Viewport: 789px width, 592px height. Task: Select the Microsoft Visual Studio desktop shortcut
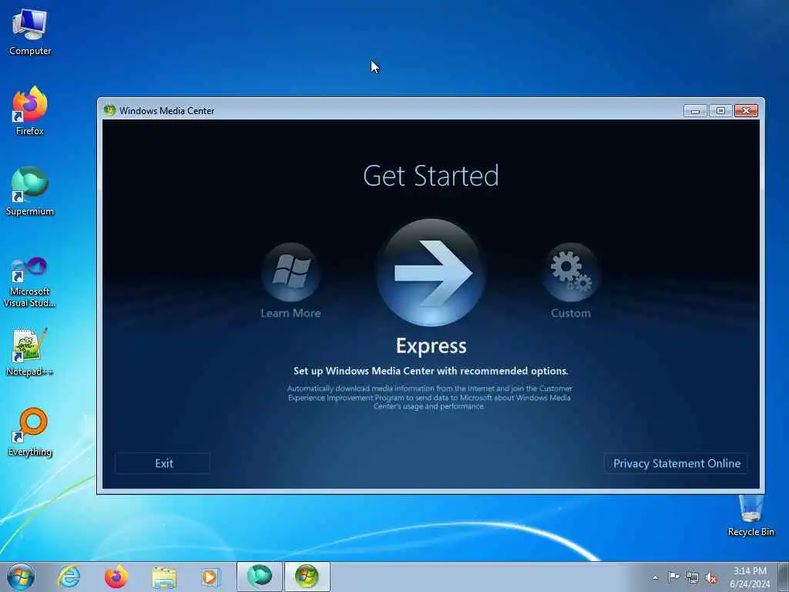[x=30, y=282]
